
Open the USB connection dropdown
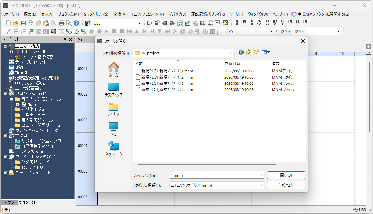[x=139, y=23]
